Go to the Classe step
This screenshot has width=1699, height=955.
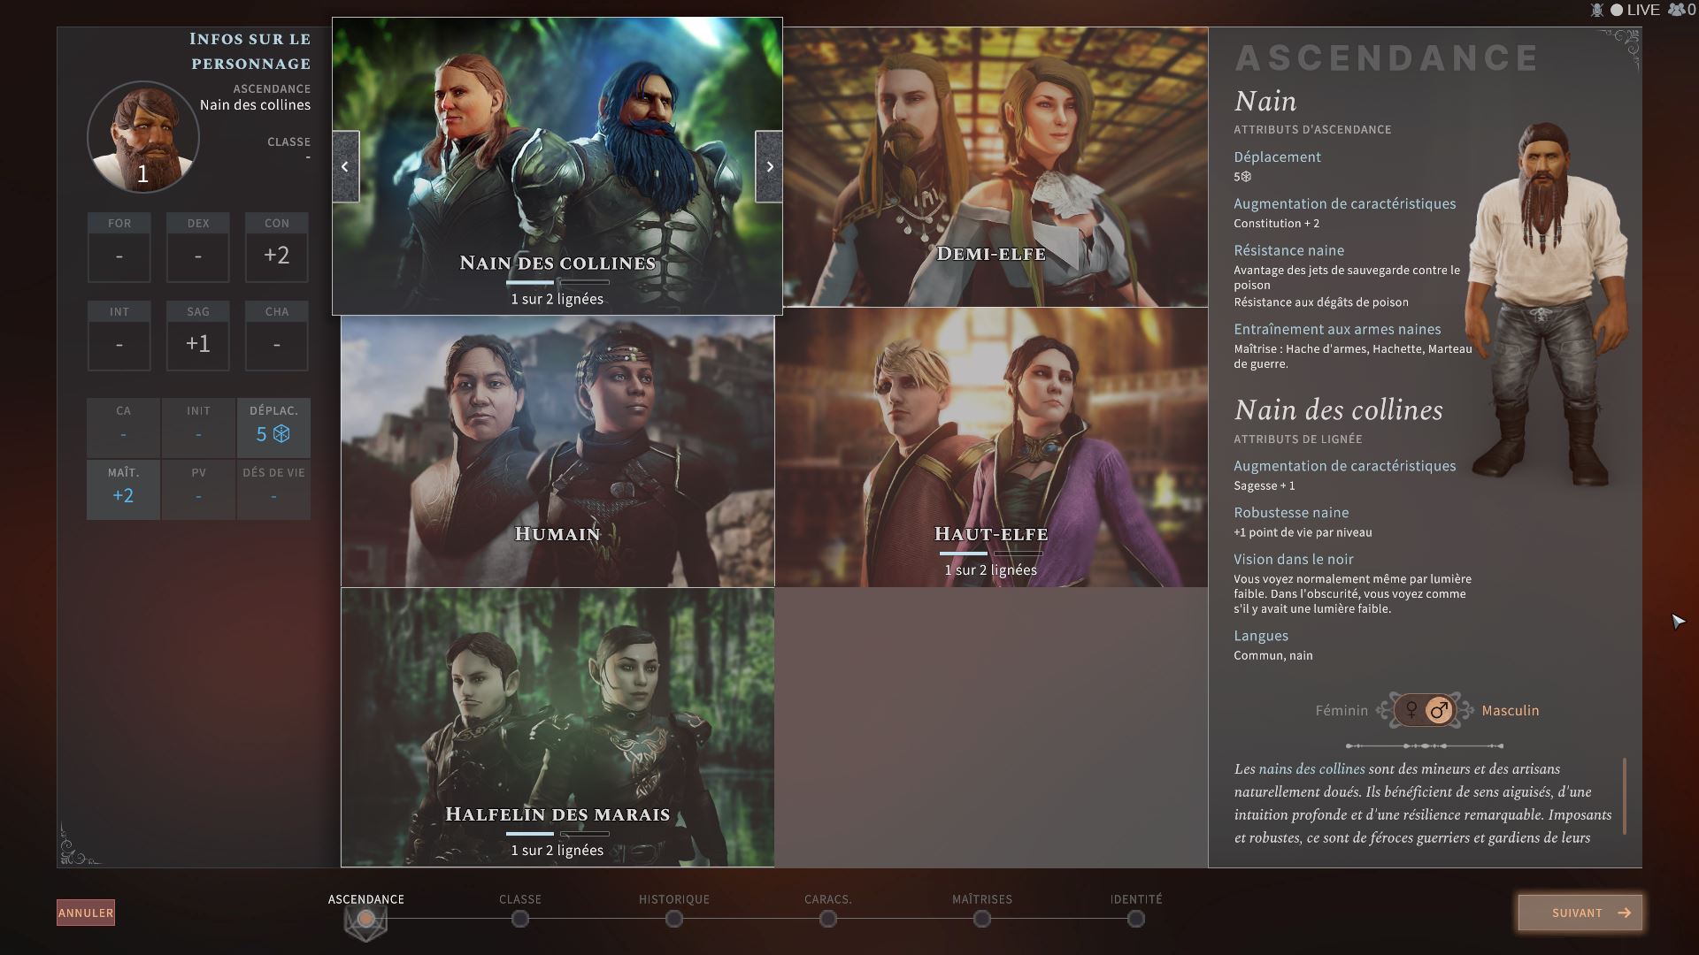[x=520, y=919]
